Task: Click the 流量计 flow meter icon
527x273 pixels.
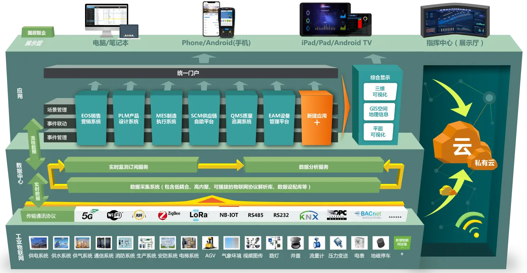Action: point(316,243)
